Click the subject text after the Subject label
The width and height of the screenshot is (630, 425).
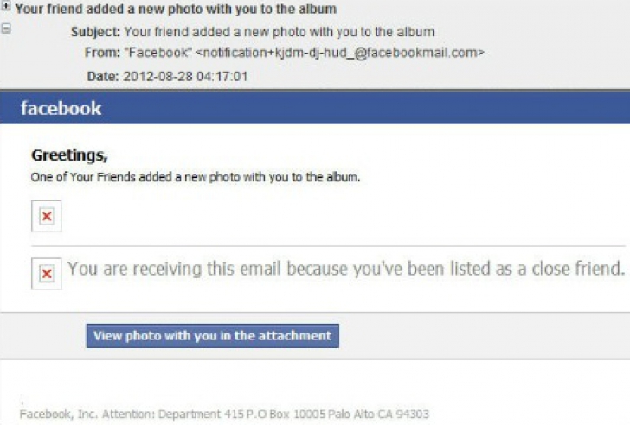[280, 32]
